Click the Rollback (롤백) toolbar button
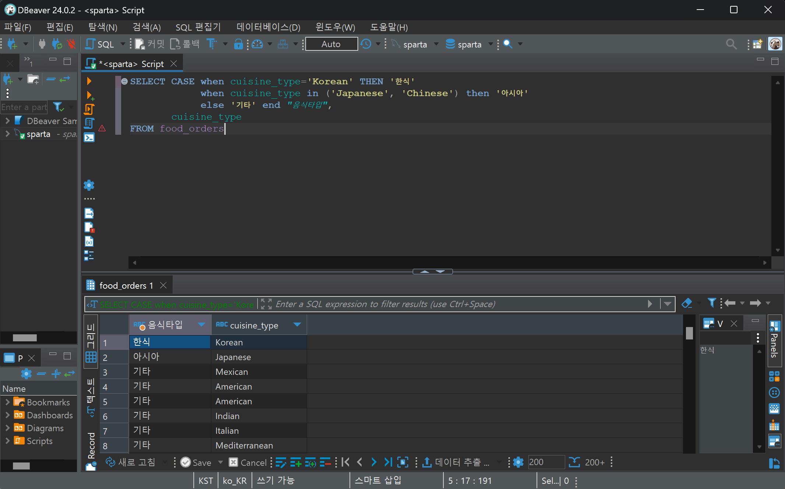Image resolution: width=785 pixels, height=489 pixels. [x=185, y=44]
